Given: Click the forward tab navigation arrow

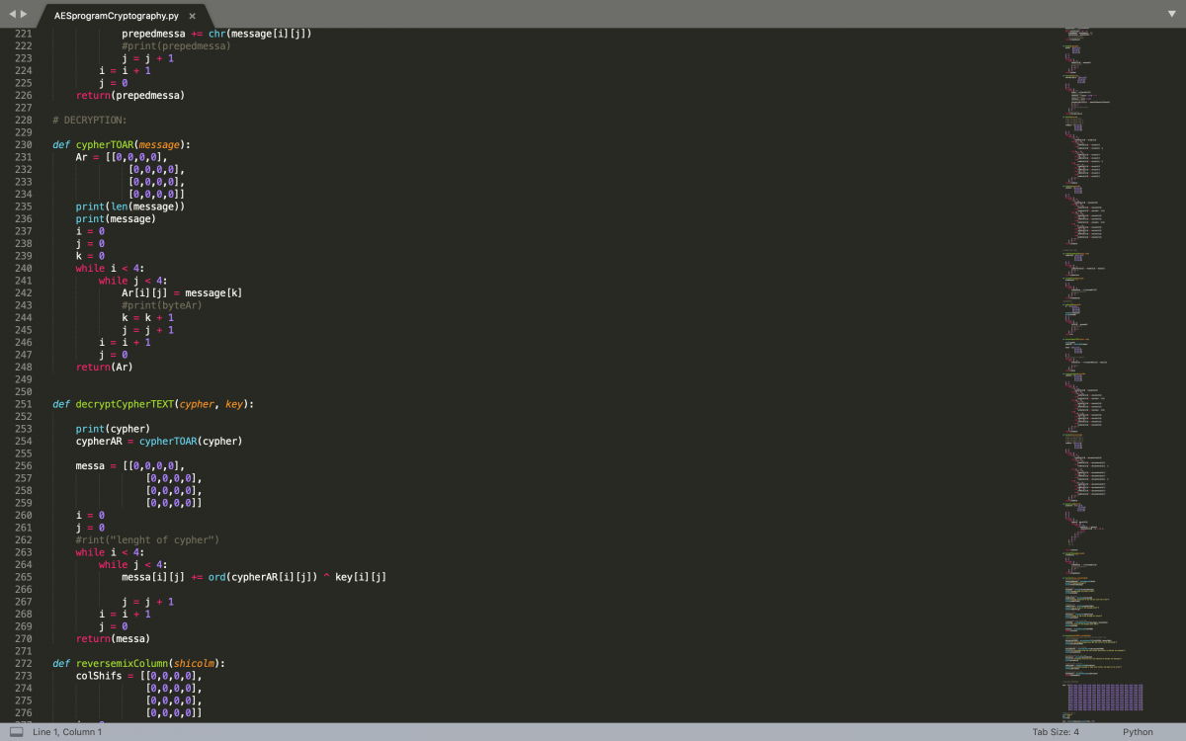Looking at the screenshot, I should click(x=24, y=14).
